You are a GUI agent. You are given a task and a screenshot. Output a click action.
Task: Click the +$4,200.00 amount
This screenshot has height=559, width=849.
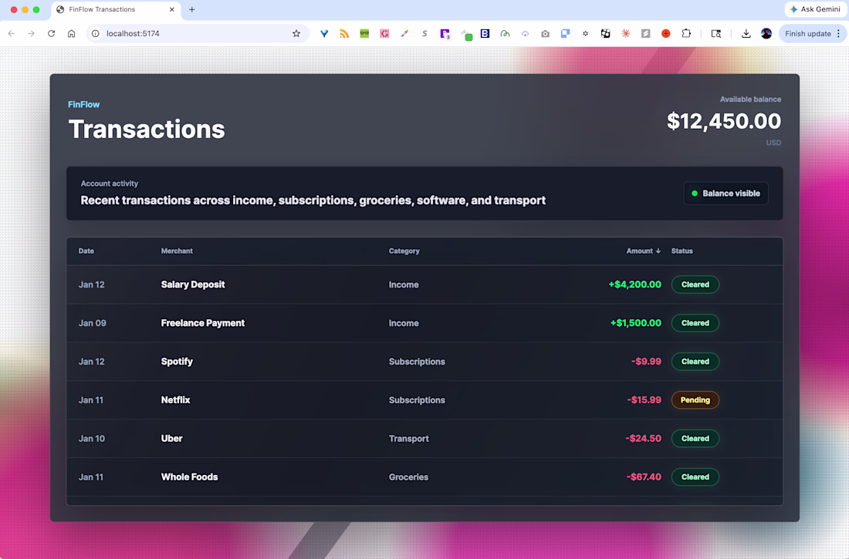pyautogui.click(x=634, y=285)
